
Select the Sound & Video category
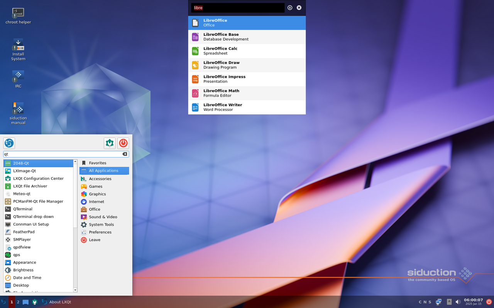click(104, 217)
